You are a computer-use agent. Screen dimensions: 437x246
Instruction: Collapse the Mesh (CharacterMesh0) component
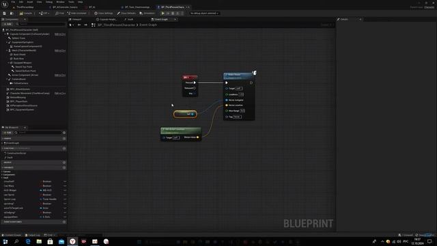(7, 51)
